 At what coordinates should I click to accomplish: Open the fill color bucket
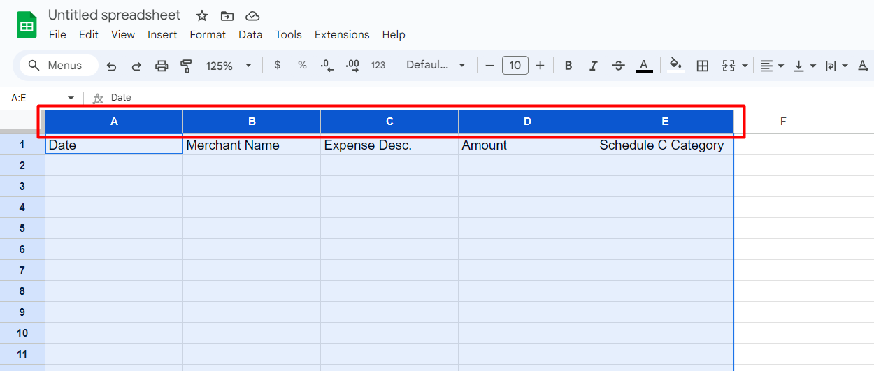click(x=675, y=65)
